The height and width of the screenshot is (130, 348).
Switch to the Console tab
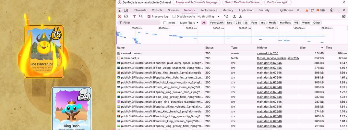pyautogui.click(x=157, y=10)
